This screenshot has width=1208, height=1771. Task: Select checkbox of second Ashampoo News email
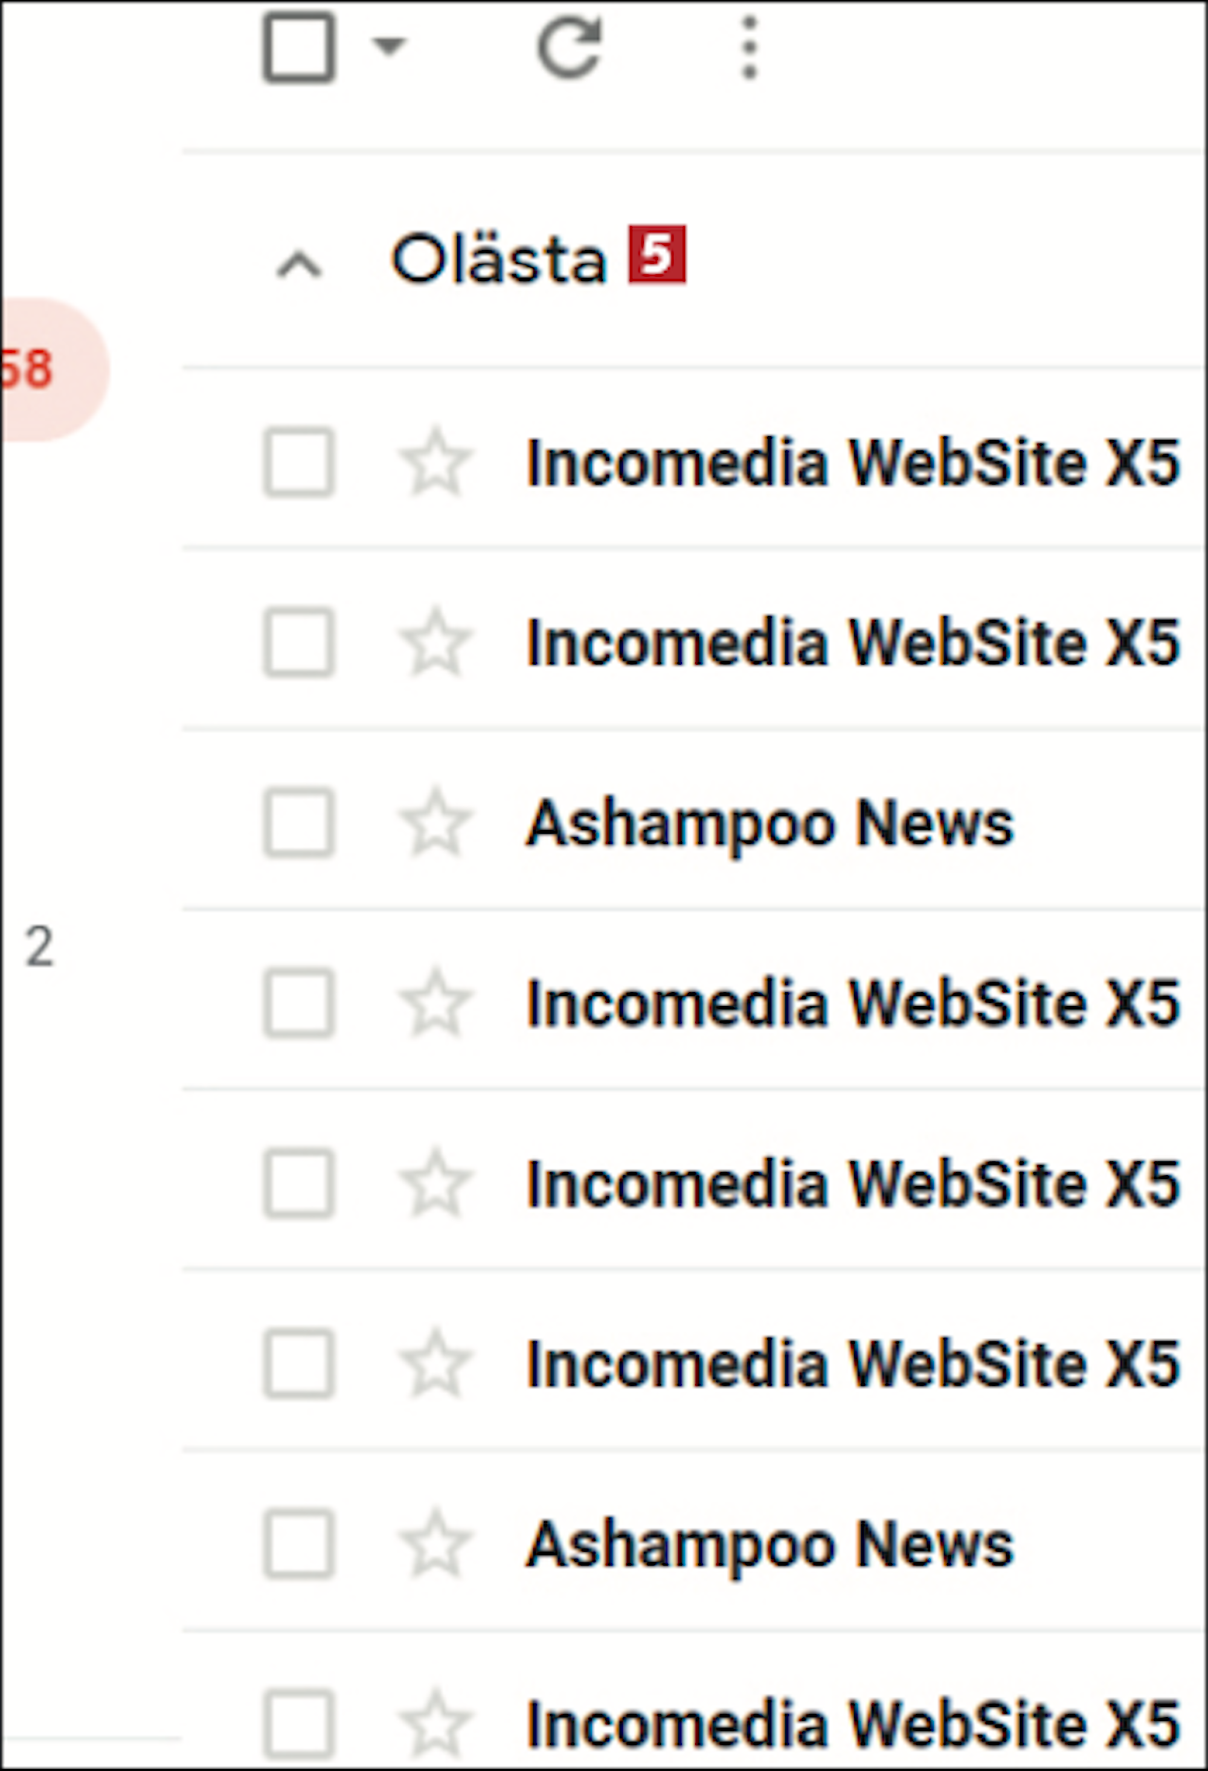[x=298, y=1543]
